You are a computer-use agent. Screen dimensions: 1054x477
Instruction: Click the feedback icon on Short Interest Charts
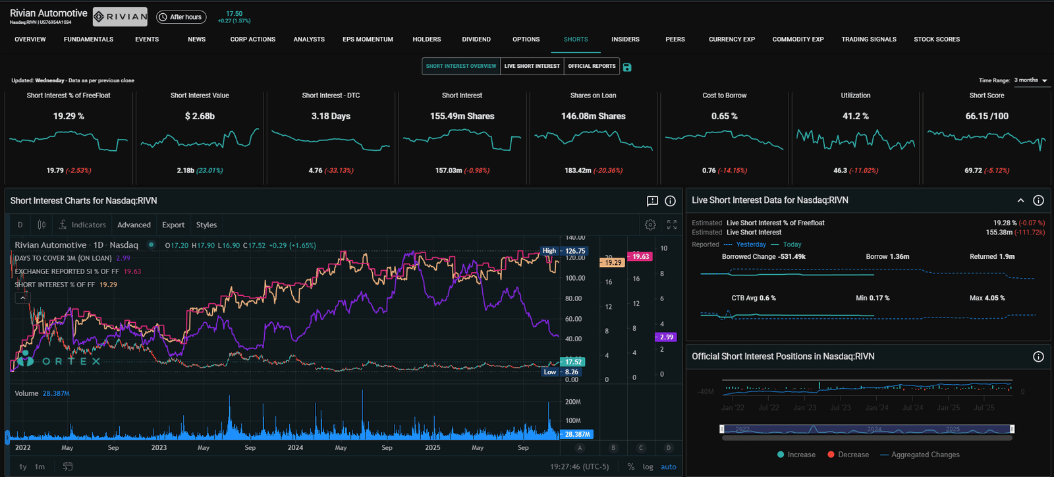tap(652, 201)
